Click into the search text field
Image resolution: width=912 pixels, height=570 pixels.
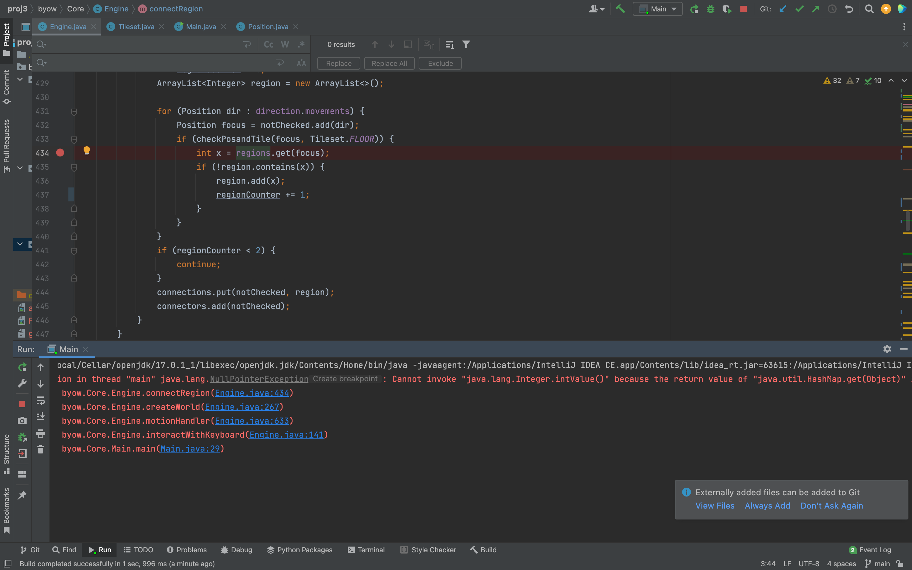point(143,44)
